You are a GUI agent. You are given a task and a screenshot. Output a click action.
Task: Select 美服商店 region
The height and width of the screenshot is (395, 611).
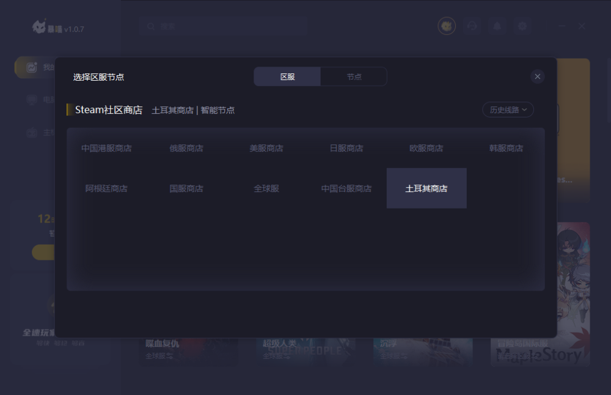pyautogui.click(x=266, y=148)
